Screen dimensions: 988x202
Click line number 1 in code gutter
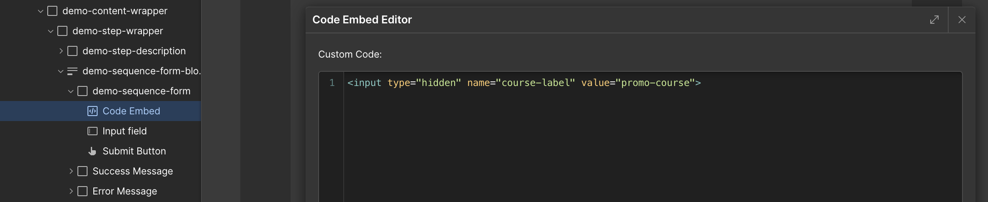click(332, 83)
